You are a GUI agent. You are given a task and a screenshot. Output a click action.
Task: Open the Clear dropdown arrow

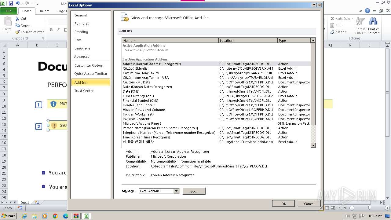click(x=345, y=32)
